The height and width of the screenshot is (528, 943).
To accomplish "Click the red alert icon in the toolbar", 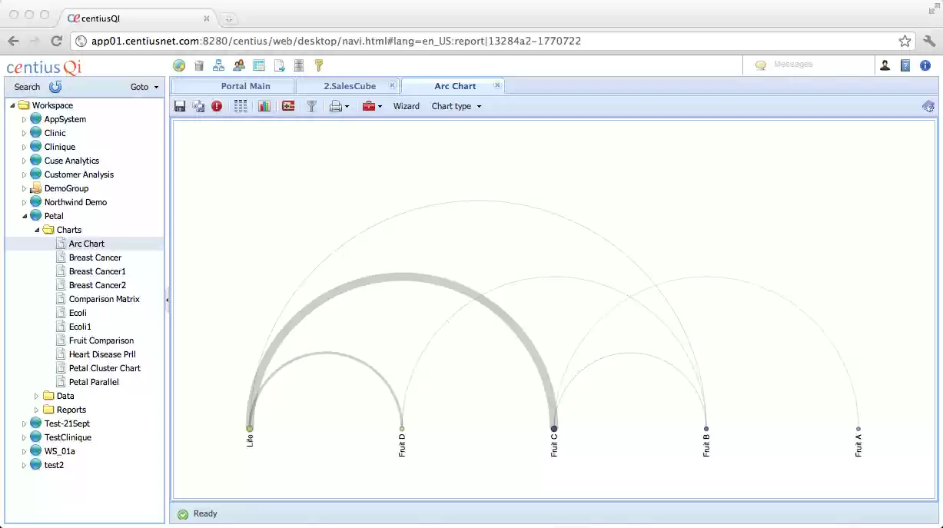I will tap(216, 106).
